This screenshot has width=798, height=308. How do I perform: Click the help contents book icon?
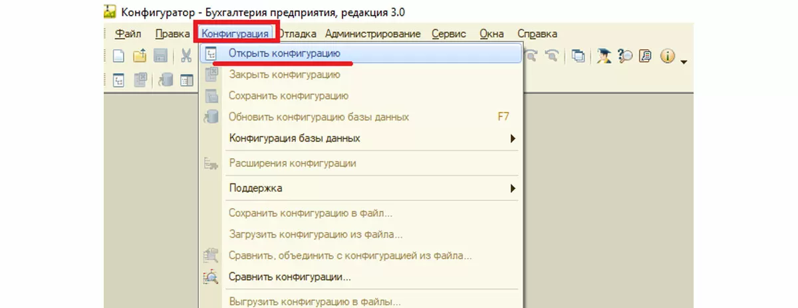pos(644,56)
